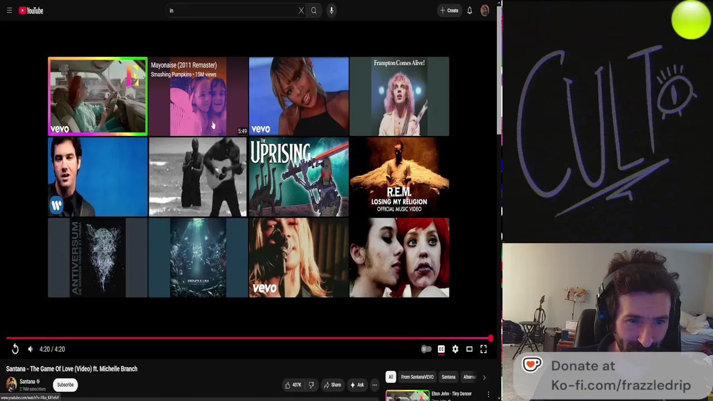Dislike the video
Image resolution: width=713 pixels, height=401 pixels.
pyautogui.click(x=311, y=385)
